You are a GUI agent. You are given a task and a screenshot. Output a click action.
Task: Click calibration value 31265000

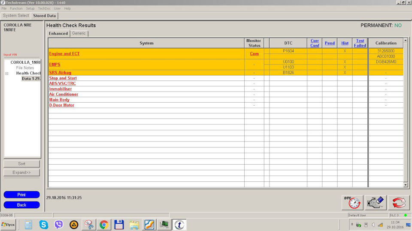click(386, 51)
